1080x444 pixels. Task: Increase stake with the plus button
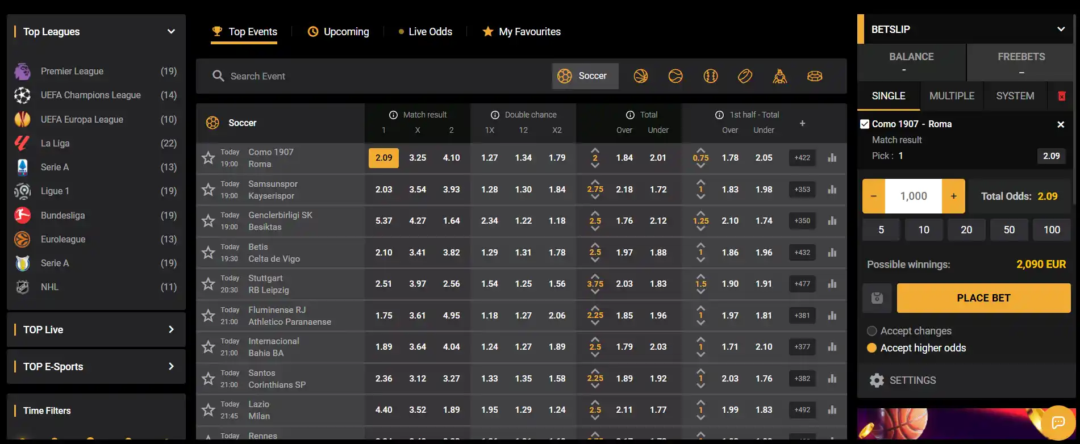[954, 196]
